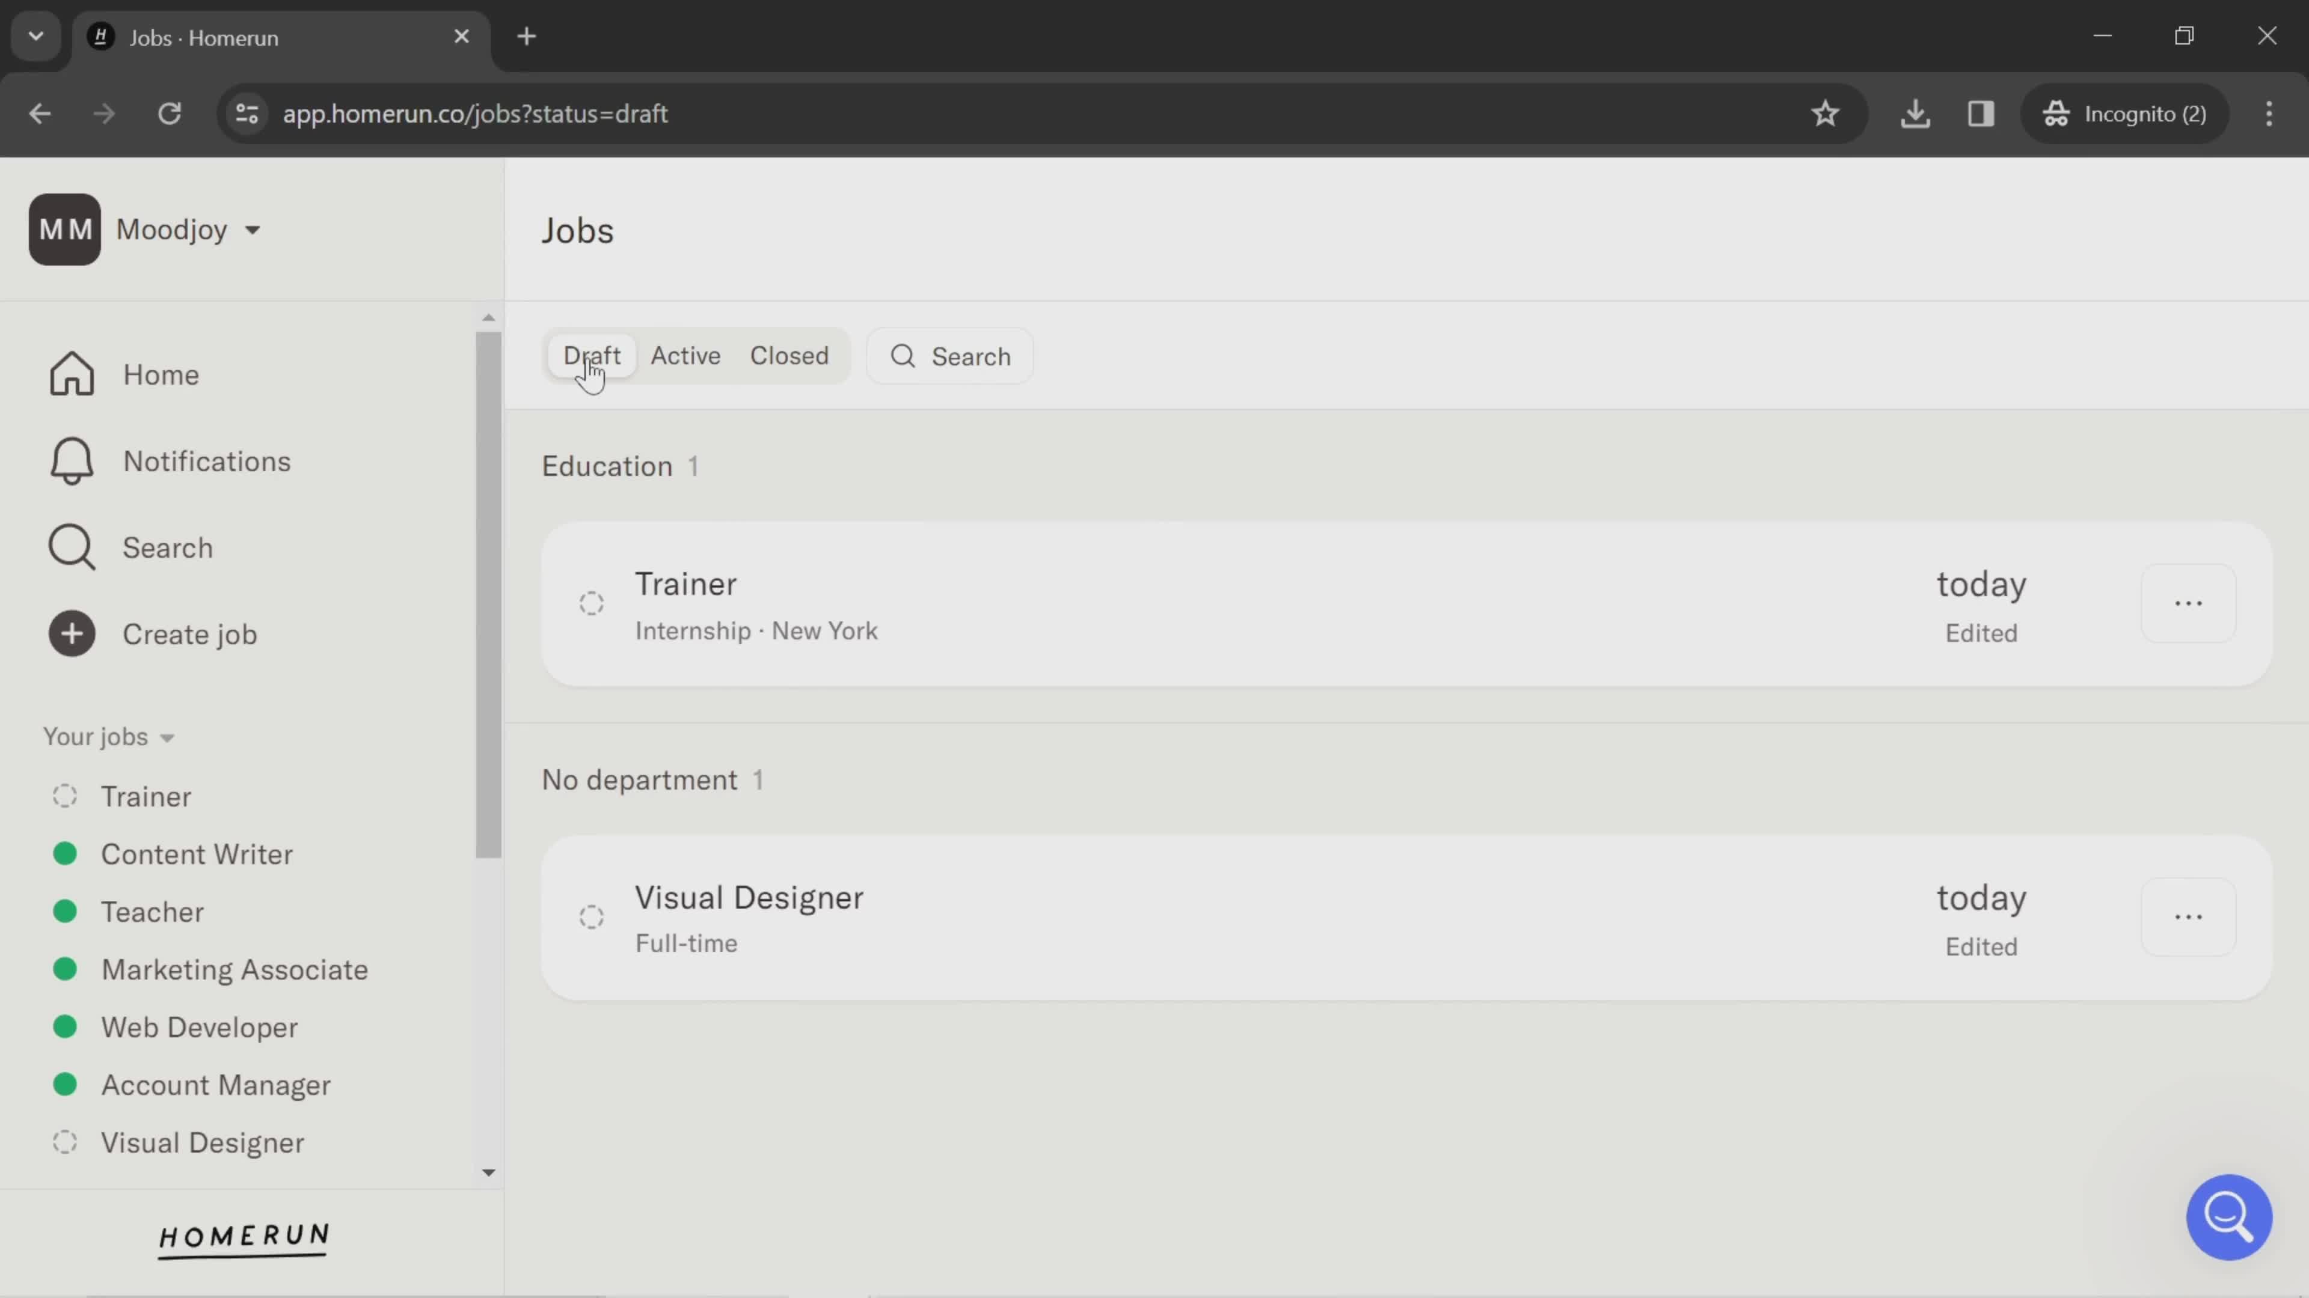Screen dimensions: 2309x1298
Task: Open Content Writer in Your jobs
Action: pos(197,854)
